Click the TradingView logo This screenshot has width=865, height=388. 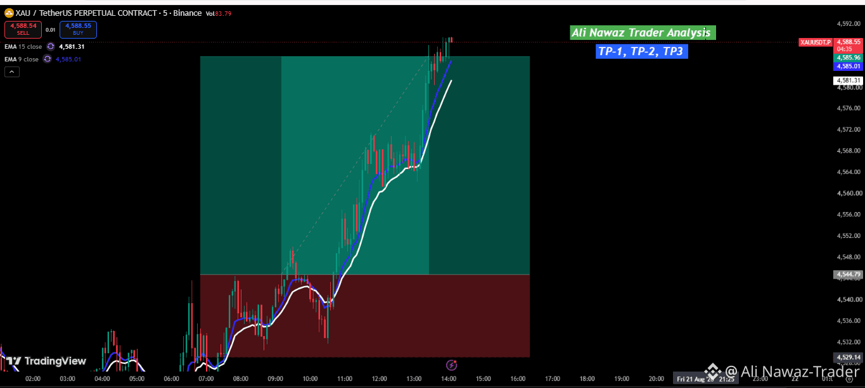(46, 361)
